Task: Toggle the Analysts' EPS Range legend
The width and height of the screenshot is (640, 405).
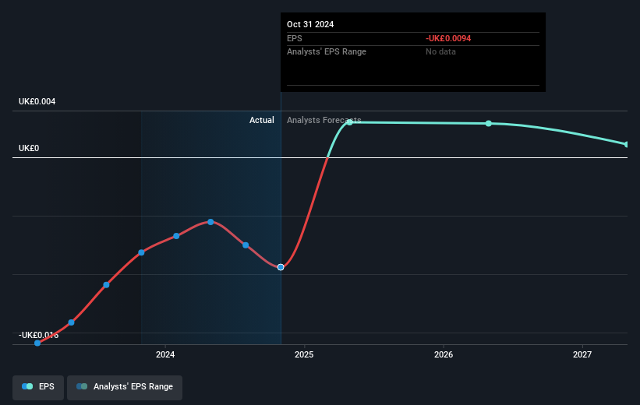Action: [x=125, y=386]
